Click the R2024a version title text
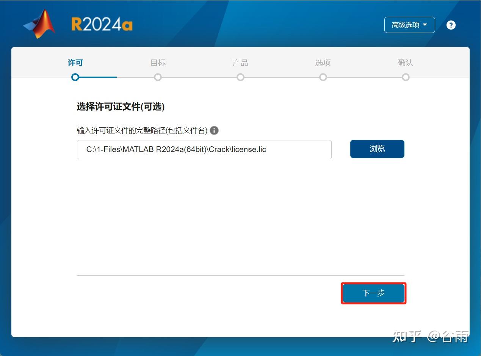 coord(102,23)
